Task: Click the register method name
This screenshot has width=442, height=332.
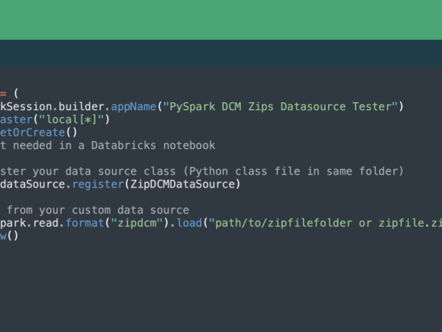Action: (x=98, y=184)
